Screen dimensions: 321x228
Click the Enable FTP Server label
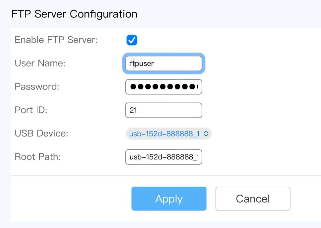pos(56,40)
